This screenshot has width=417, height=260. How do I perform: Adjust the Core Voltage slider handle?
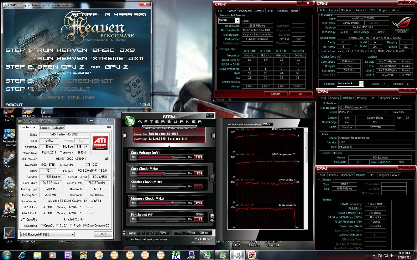pos(172,157)
